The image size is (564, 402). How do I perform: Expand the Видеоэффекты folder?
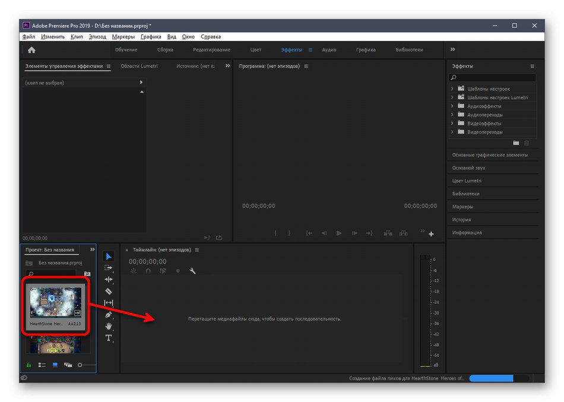point(452,124)
